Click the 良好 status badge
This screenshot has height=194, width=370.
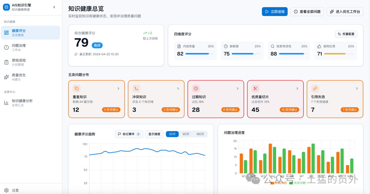pos(97,45)
